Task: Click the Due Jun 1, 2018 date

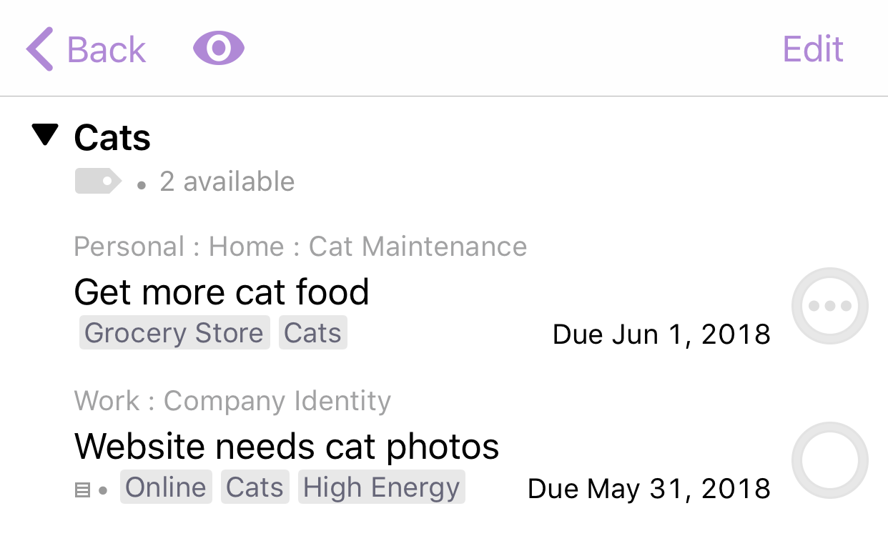Action: (661, 334)
